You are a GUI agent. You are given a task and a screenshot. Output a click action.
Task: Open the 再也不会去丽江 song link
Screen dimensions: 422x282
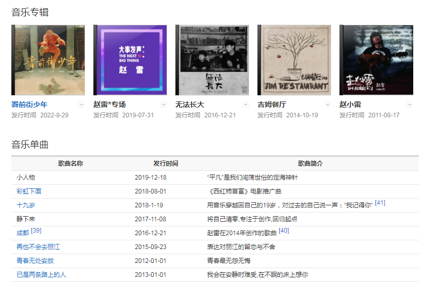[38, 247]
